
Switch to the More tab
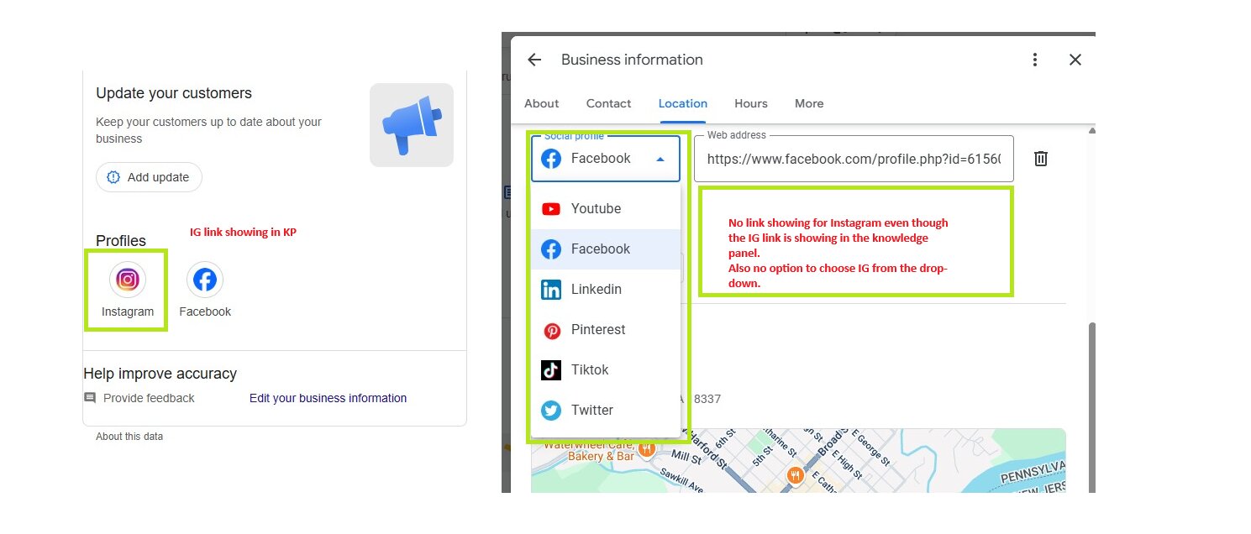coord(809,103)
